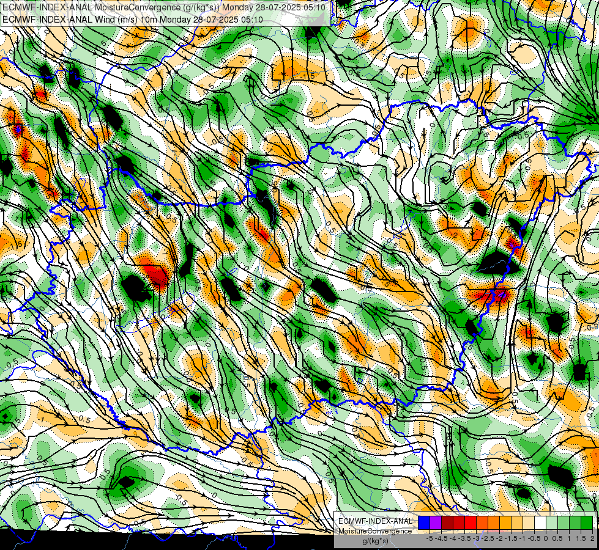Click the Wind (m/s) 10m title line
Image resolution: width=599 pixels, height=550 pixels.
[x=133, y=19]
